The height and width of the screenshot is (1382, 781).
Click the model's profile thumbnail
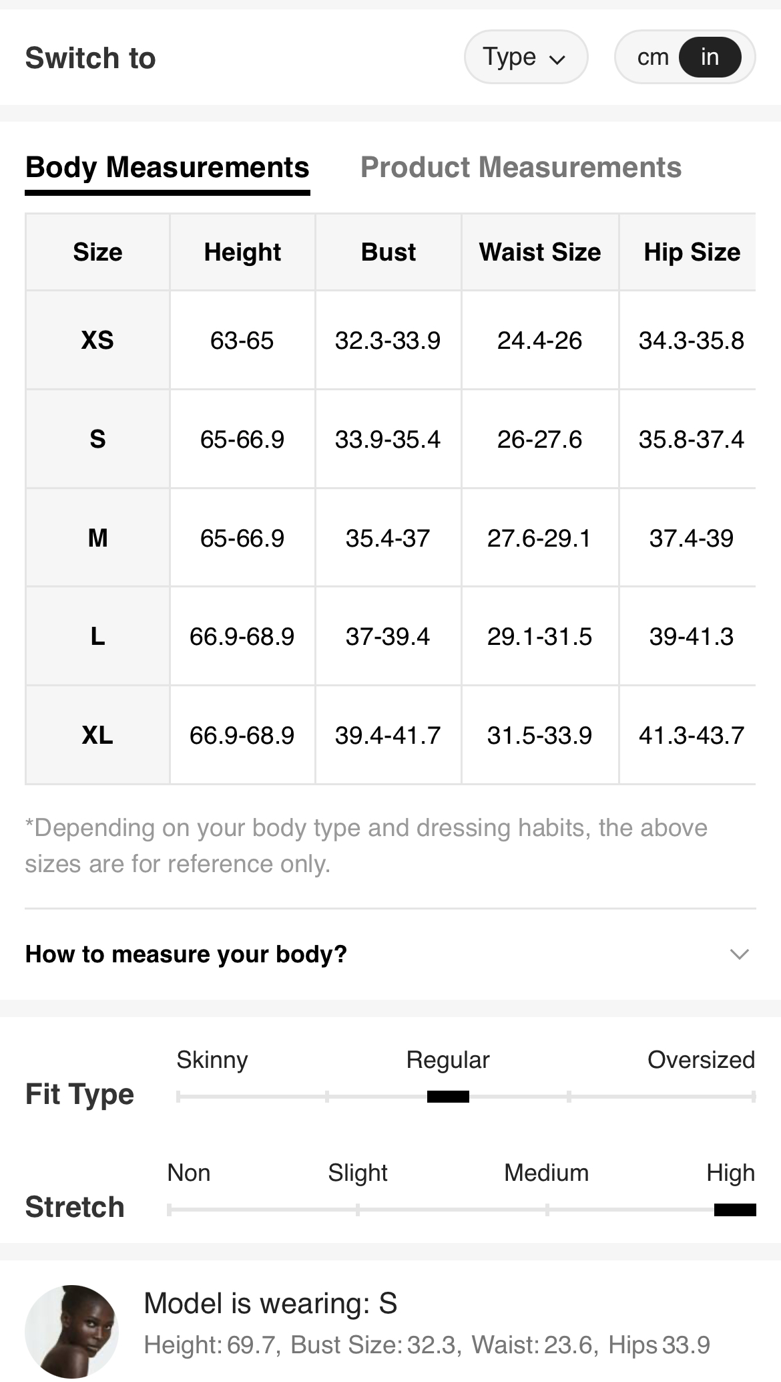click(x=72, y=1331)
